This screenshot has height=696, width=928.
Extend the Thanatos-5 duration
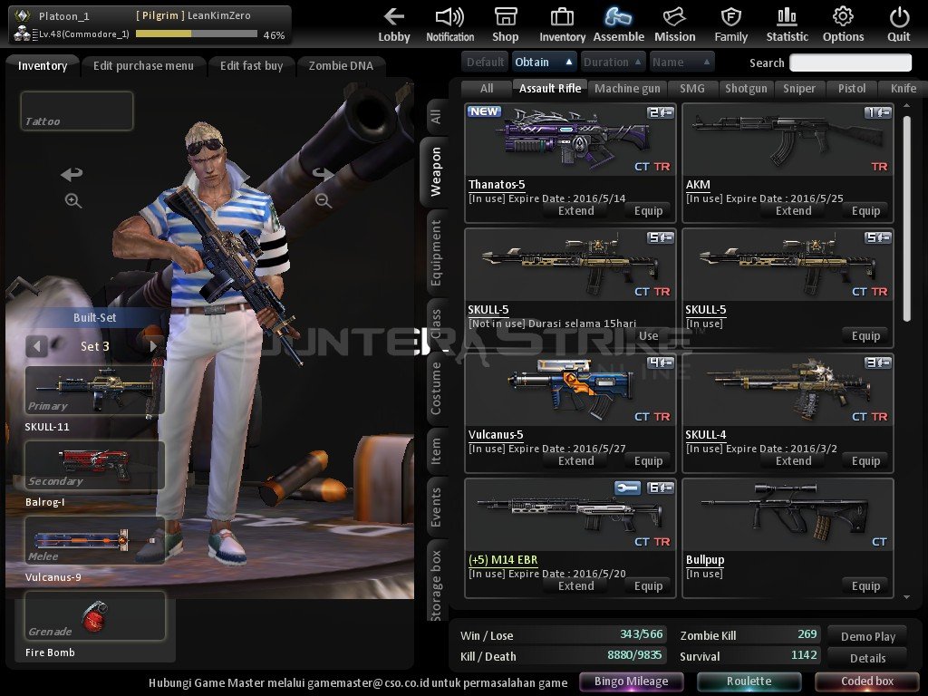(x=575, y=210)
